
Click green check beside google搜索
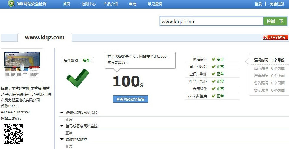(x=213, y=96)
